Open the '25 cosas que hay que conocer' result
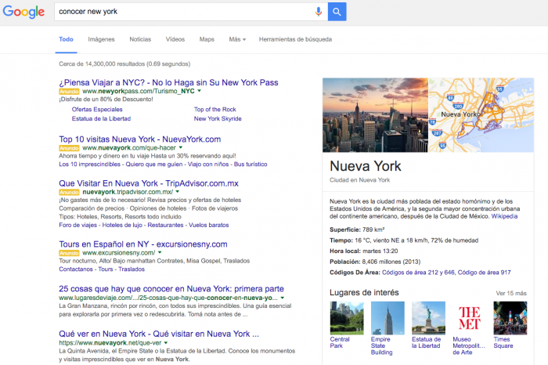Image resolution: width=548 pixels, height=365 pixels. [171, 287]
